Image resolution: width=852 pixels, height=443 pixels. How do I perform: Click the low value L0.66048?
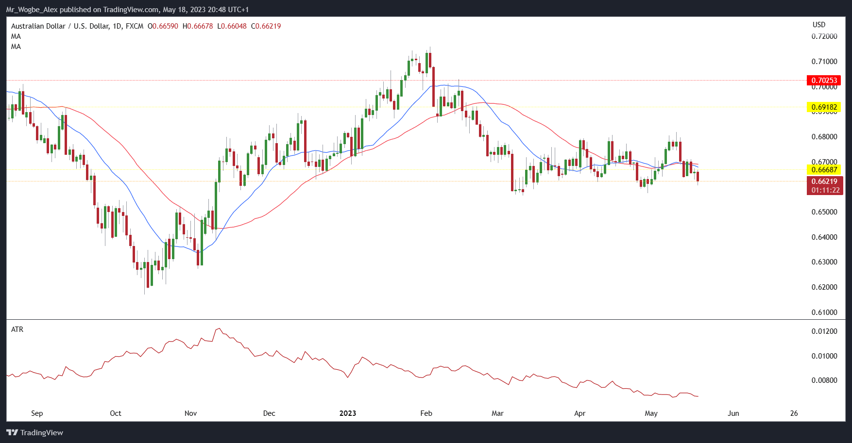[x=232, y=26]
